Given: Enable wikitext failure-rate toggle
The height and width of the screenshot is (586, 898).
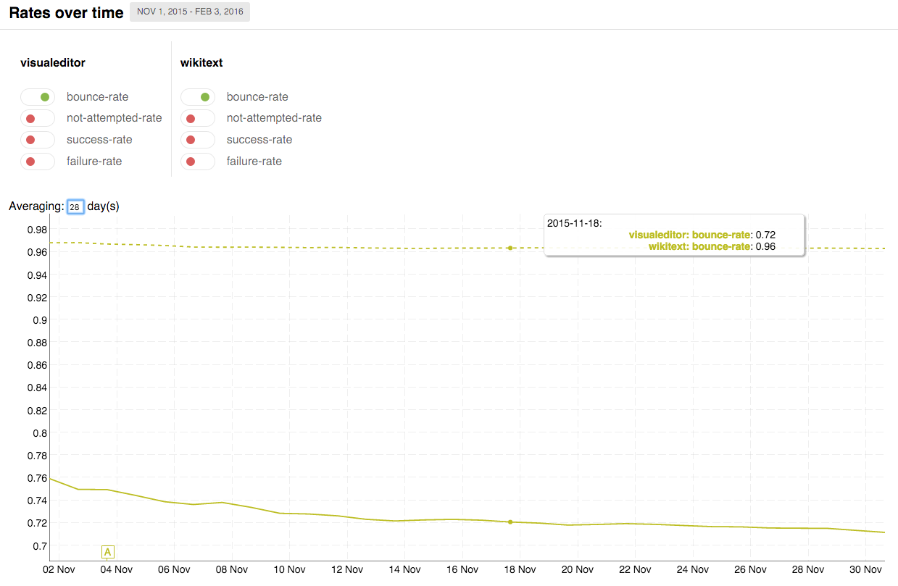Looking at the screenshot, I should tap(198, 162).
